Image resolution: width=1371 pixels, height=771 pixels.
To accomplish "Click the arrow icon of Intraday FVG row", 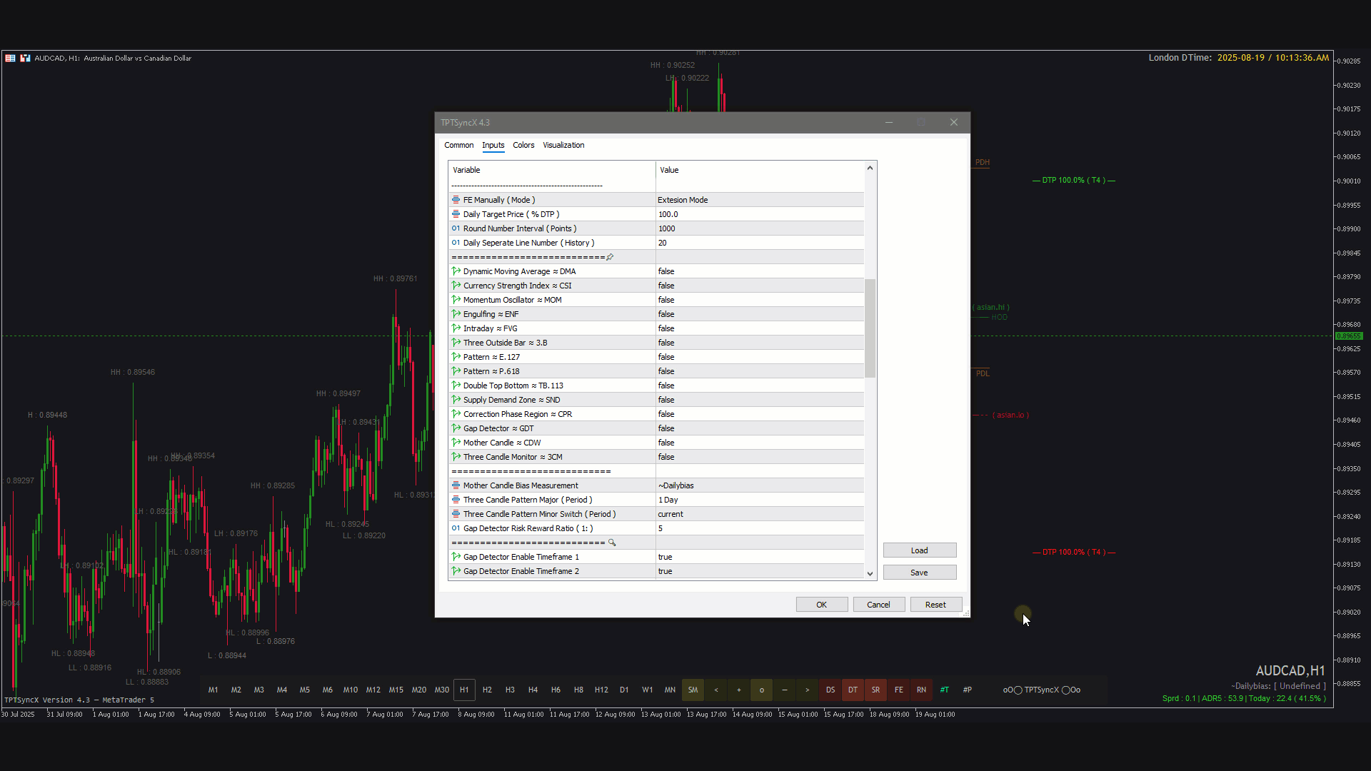I will (456, 328).
